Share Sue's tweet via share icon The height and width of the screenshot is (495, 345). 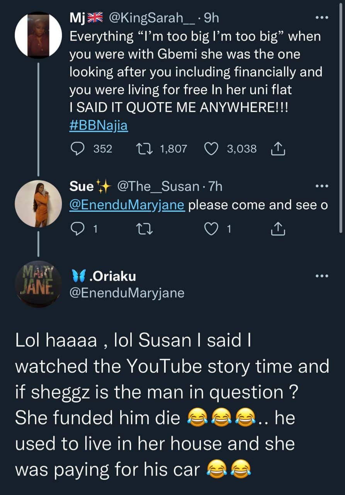[279, 230]
